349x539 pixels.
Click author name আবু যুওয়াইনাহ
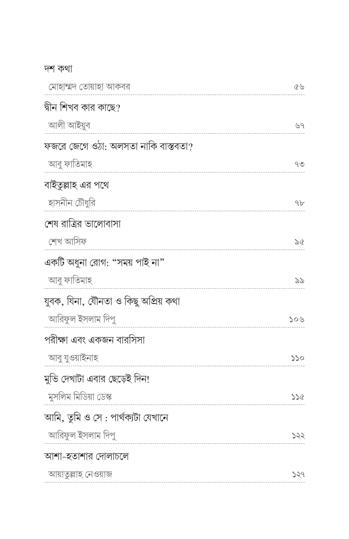point(73,358)
